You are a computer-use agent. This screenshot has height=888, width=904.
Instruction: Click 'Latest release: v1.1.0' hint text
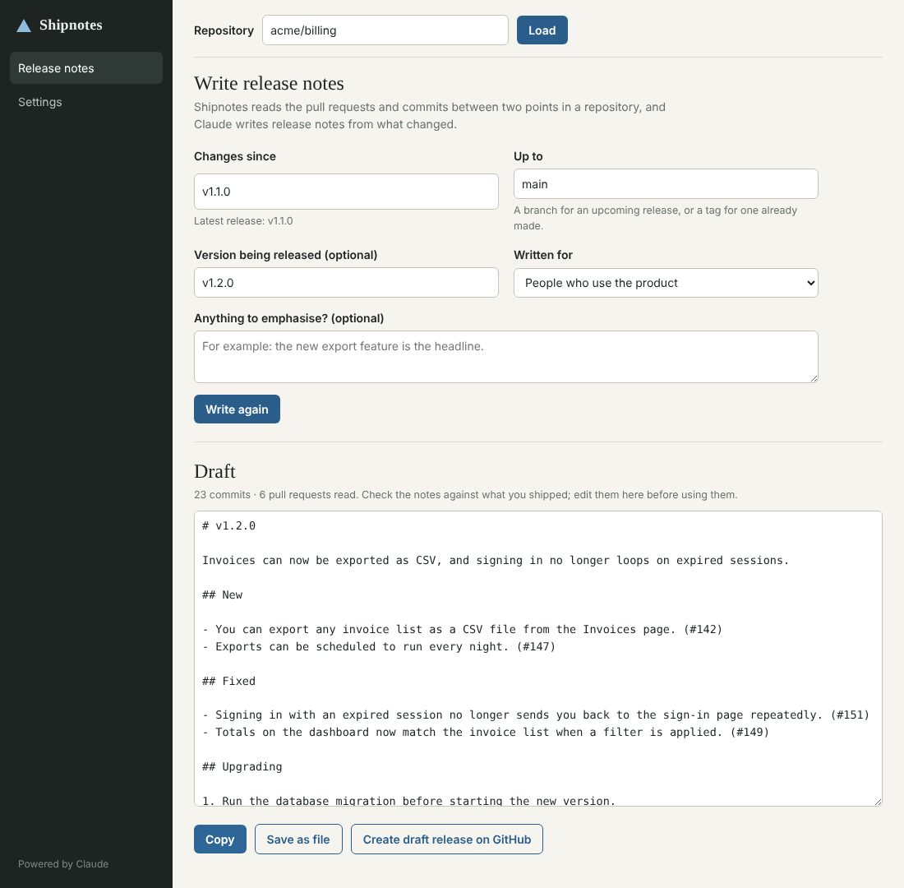pyautogui.click(x=243, y=221)
